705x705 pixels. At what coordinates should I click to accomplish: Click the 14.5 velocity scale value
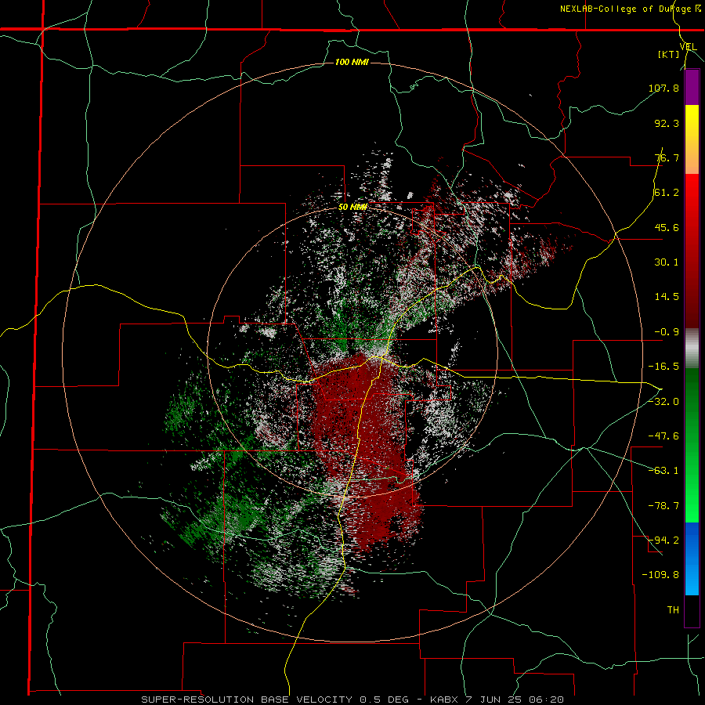[667, 297]
